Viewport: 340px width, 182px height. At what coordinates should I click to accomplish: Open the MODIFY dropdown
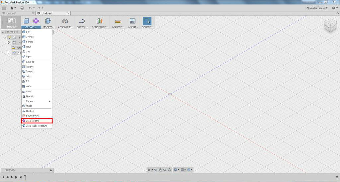pos(48,27)
